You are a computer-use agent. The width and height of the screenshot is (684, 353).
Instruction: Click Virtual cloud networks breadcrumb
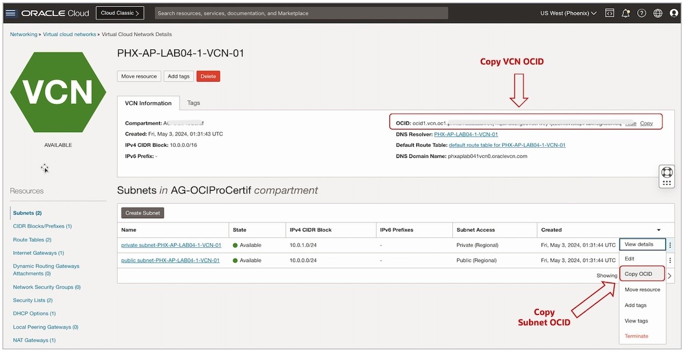69,34
